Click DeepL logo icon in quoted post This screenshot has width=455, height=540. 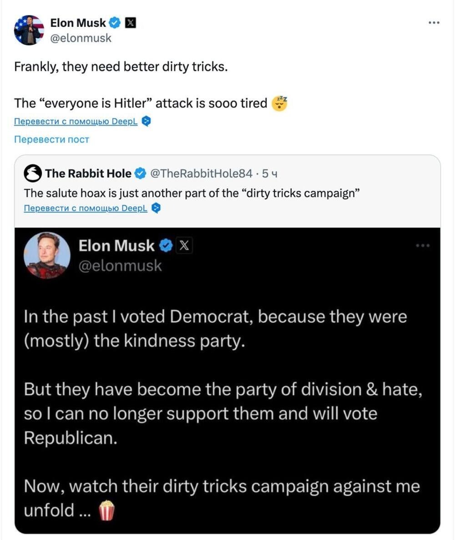tap(156, 208)
